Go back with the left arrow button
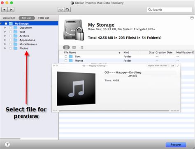The width and height of the screenshot is (195, 149). [5, 9]
